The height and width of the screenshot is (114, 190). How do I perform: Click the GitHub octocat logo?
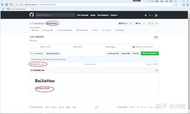pos(32,15)
